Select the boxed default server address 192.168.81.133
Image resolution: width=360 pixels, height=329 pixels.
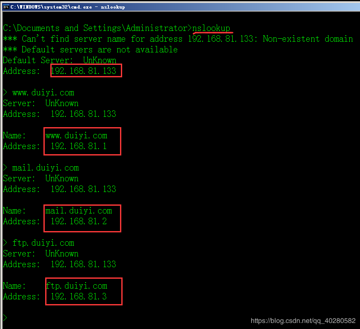coord(83,71)
